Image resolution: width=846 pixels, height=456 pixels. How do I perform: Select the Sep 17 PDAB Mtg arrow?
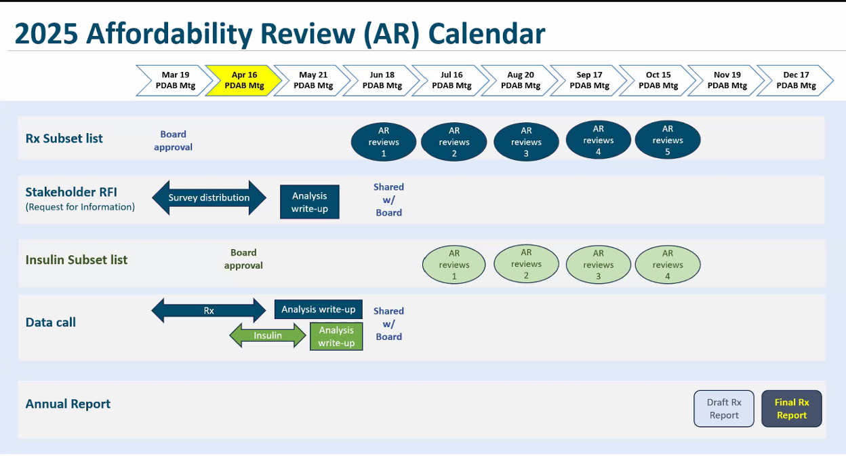click(589, 80)
